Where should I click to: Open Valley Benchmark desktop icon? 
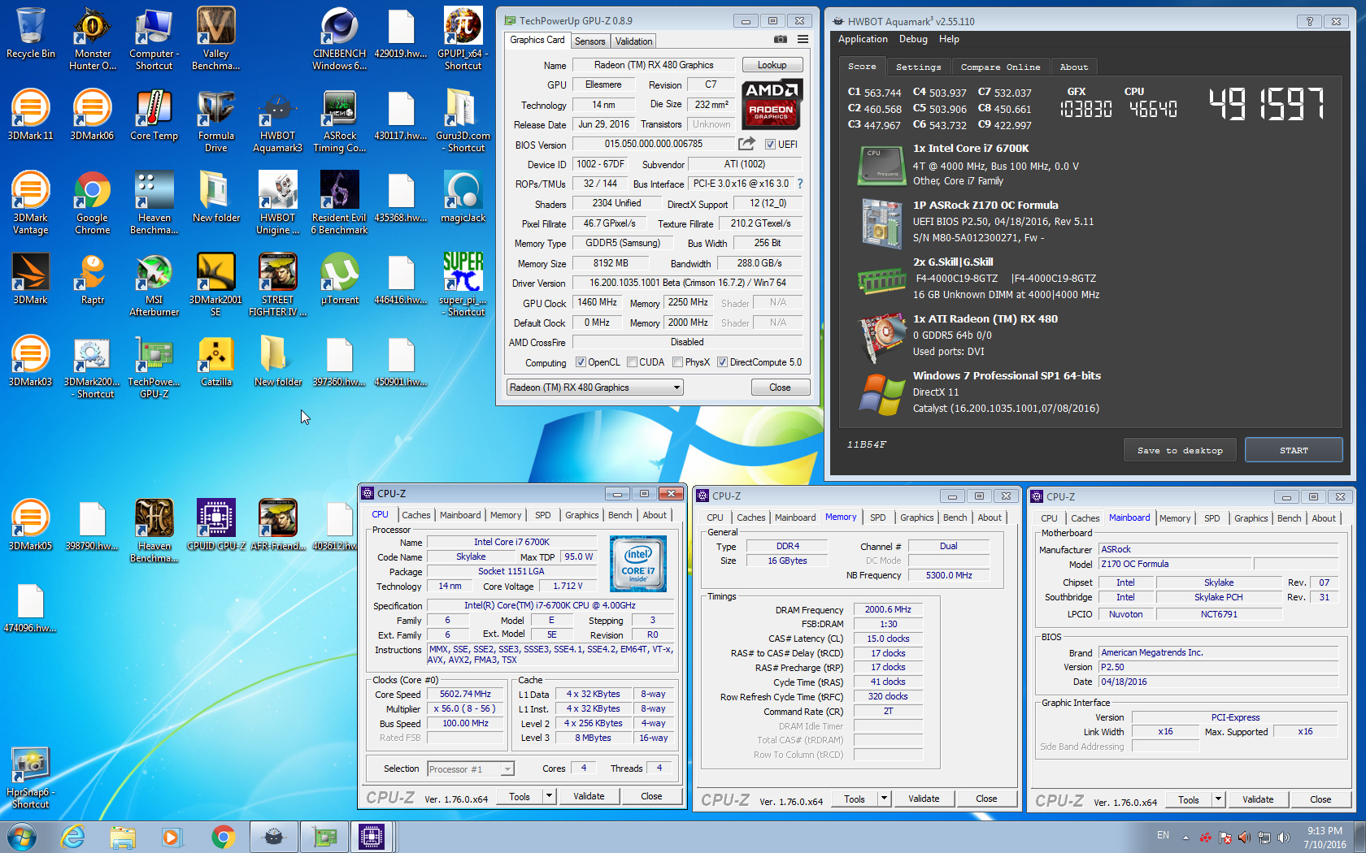(216, 38)
